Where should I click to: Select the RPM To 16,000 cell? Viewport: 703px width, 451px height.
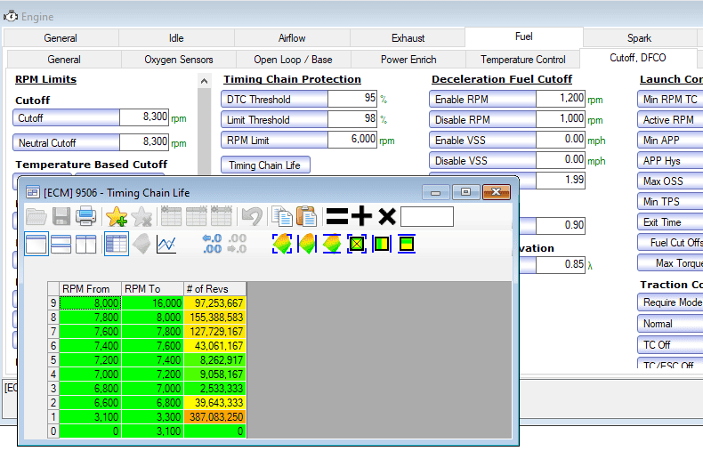[152, 303]
